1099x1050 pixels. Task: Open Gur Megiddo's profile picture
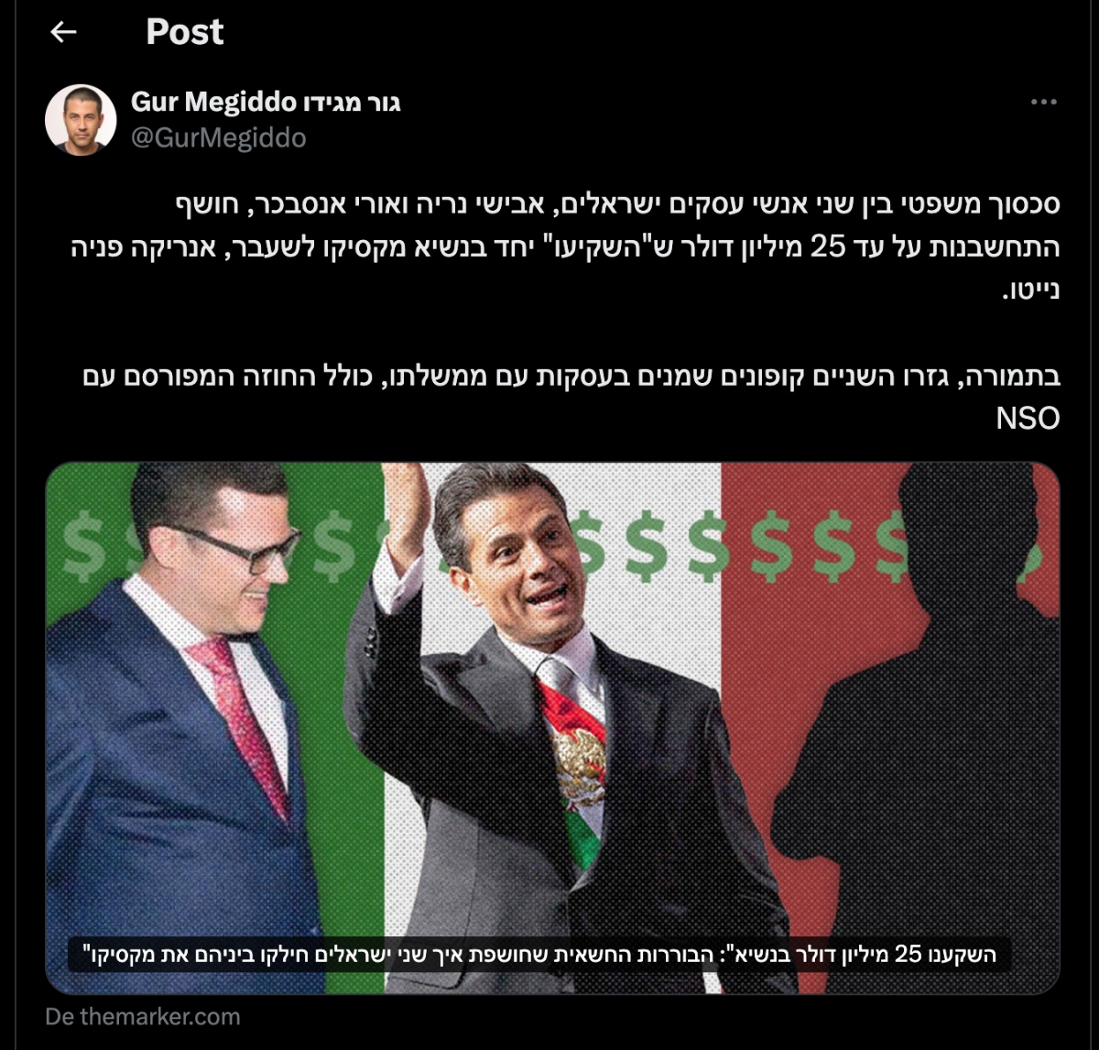pos(81,120)
